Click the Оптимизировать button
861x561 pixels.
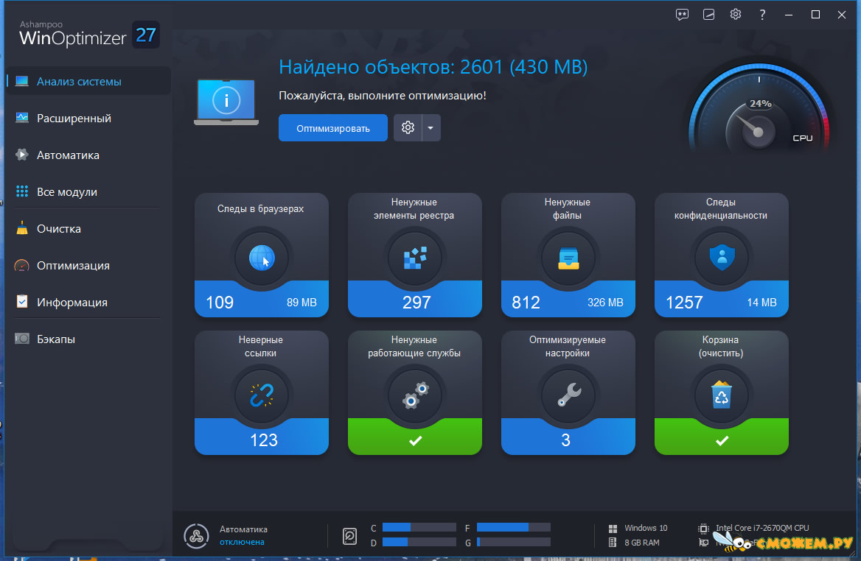pos(332,128)
